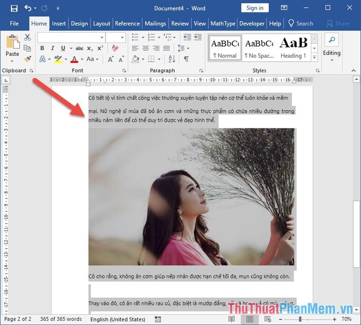This screenshot has height=325, width=361.
Task: Cut the selected content with scissors icon
Action: pyautogui.click(x=27, y=37)
